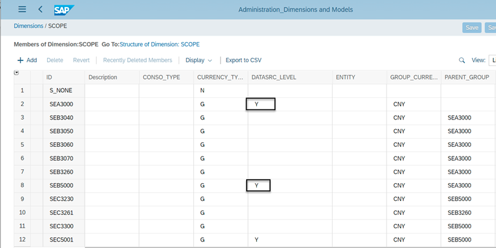Select row number 1
Image resolution: width=496 pixels, height=248 pixels.
pyautogui.click(x=22, y=90)
